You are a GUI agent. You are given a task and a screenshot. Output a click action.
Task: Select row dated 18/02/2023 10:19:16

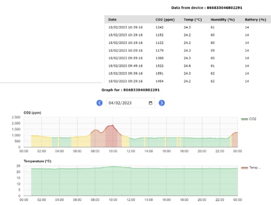pyautogui.click(x=187, y=43)
